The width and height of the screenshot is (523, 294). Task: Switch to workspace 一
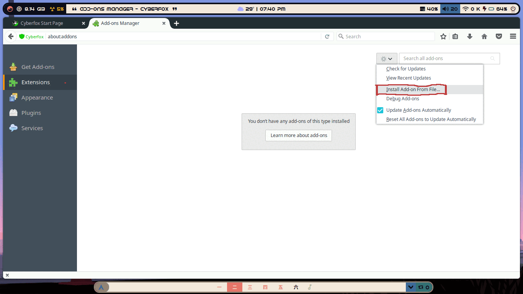pyautogui.click(x=219, y=287)
